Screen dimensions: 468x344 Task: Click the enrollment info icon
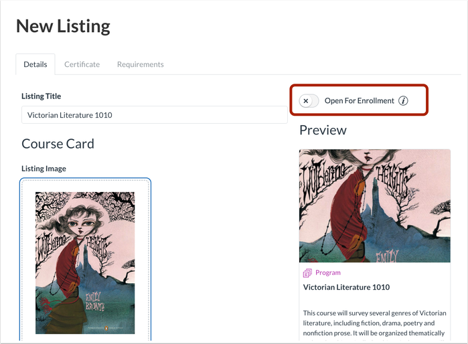(x=403, y=101)
